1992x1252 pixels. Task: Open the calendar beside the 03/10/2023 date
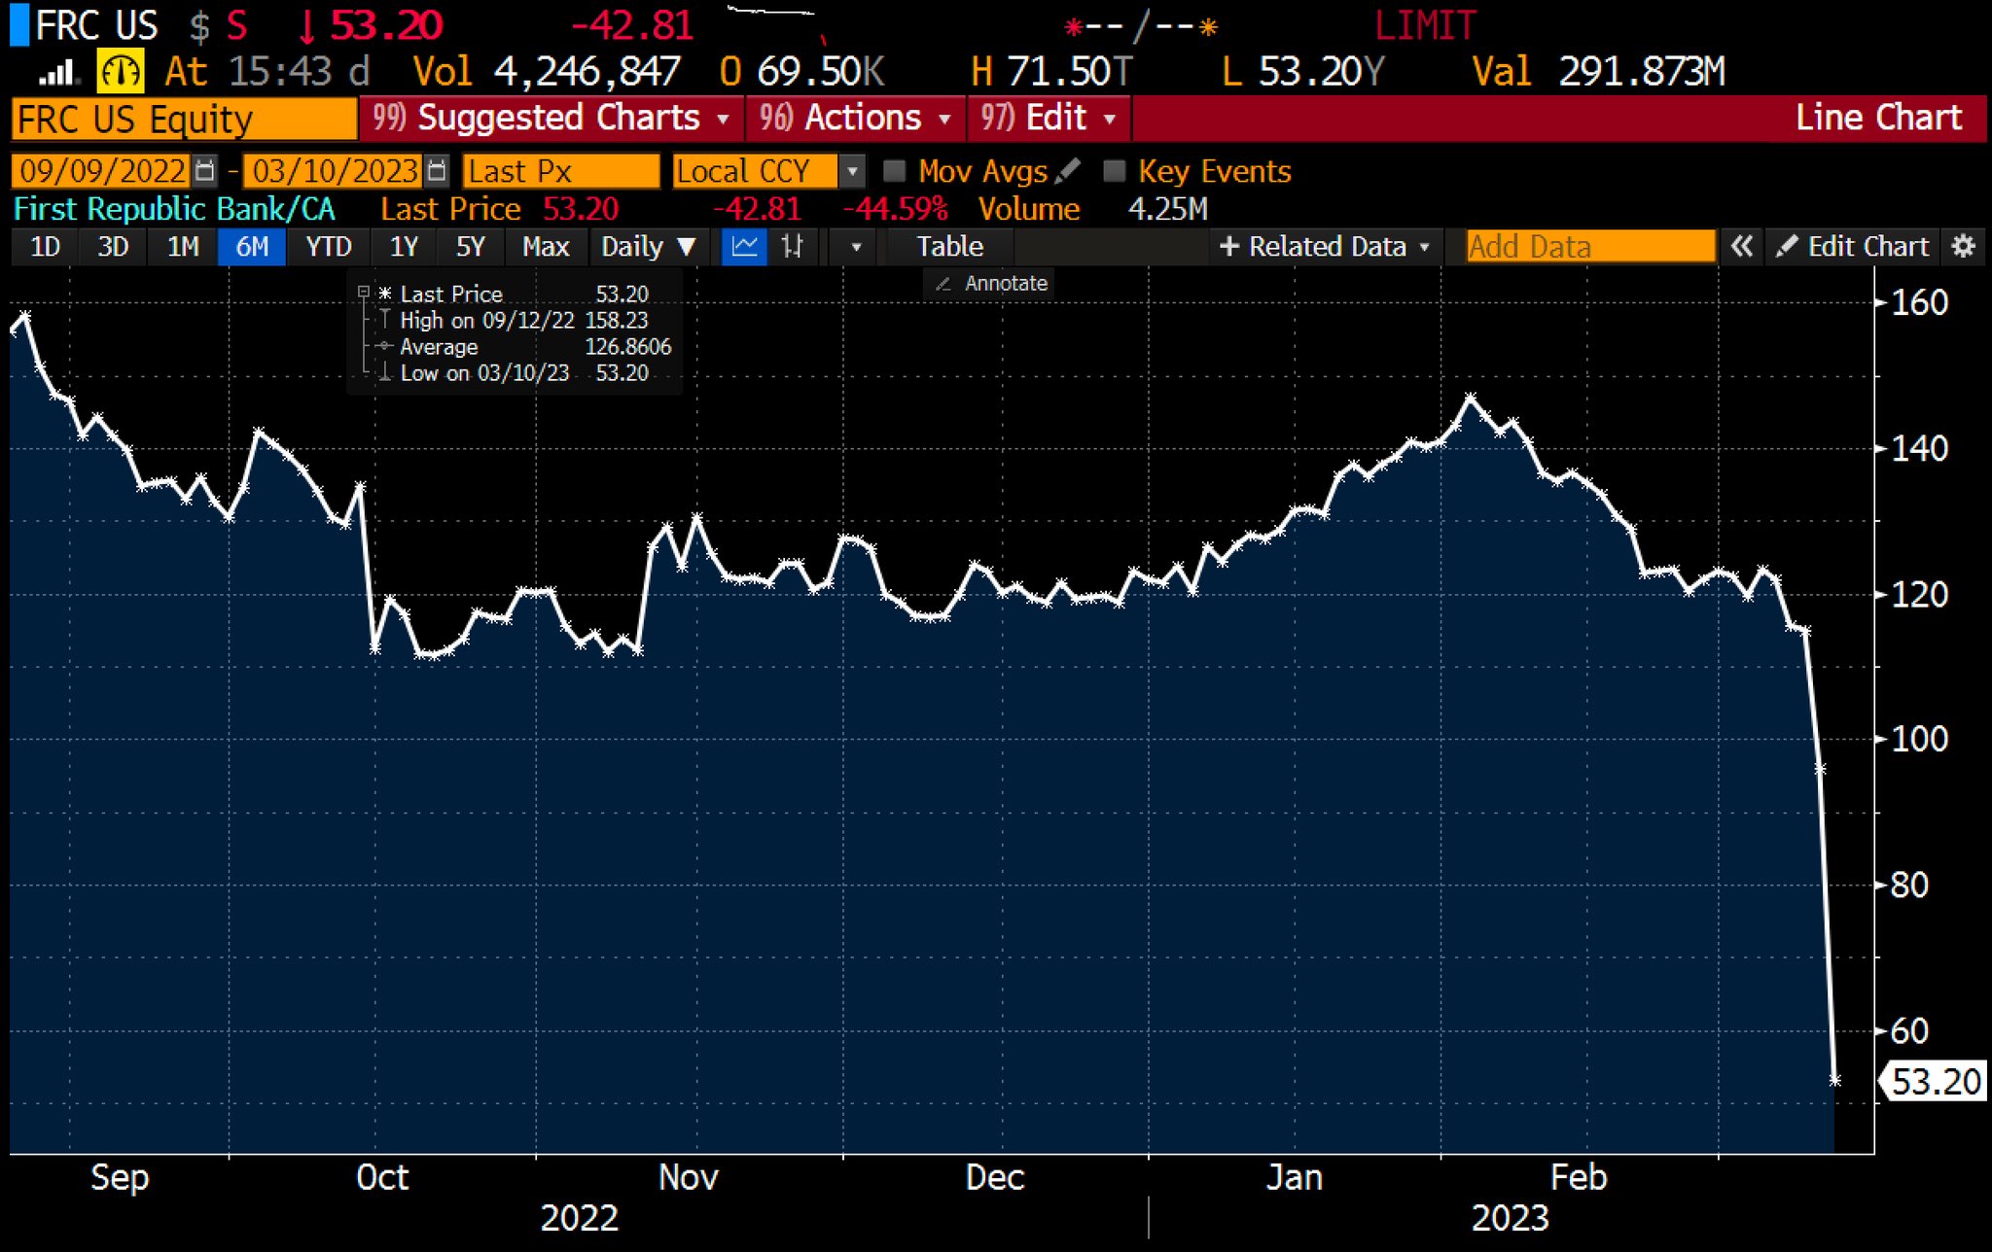pyautogui.click(x=436, y=170)
